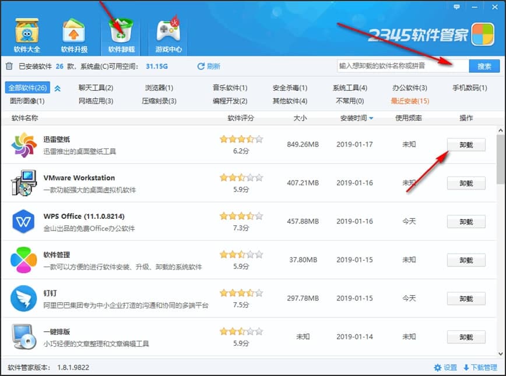Image resolution: width=506 pixels, height=376 pixels.
Task: Click the software name search input field
Action: tap(402, 66)
